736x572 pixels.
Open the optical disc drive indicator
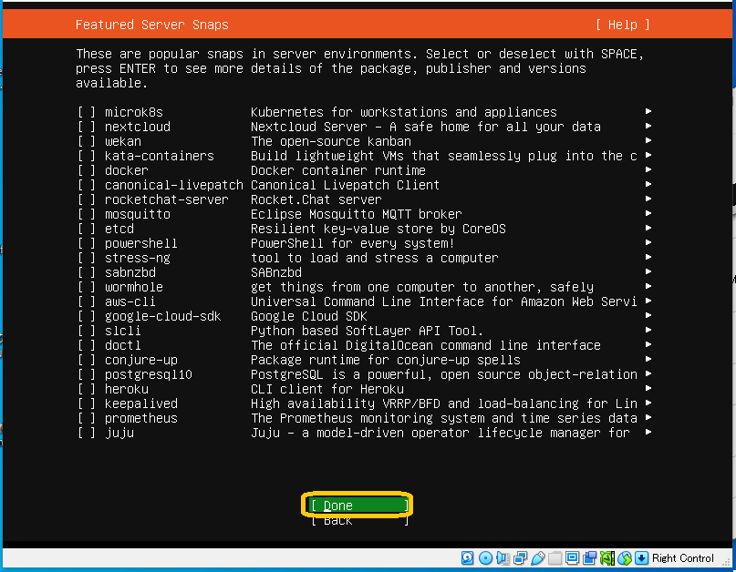pyautogui.click(x=485, y=558)
